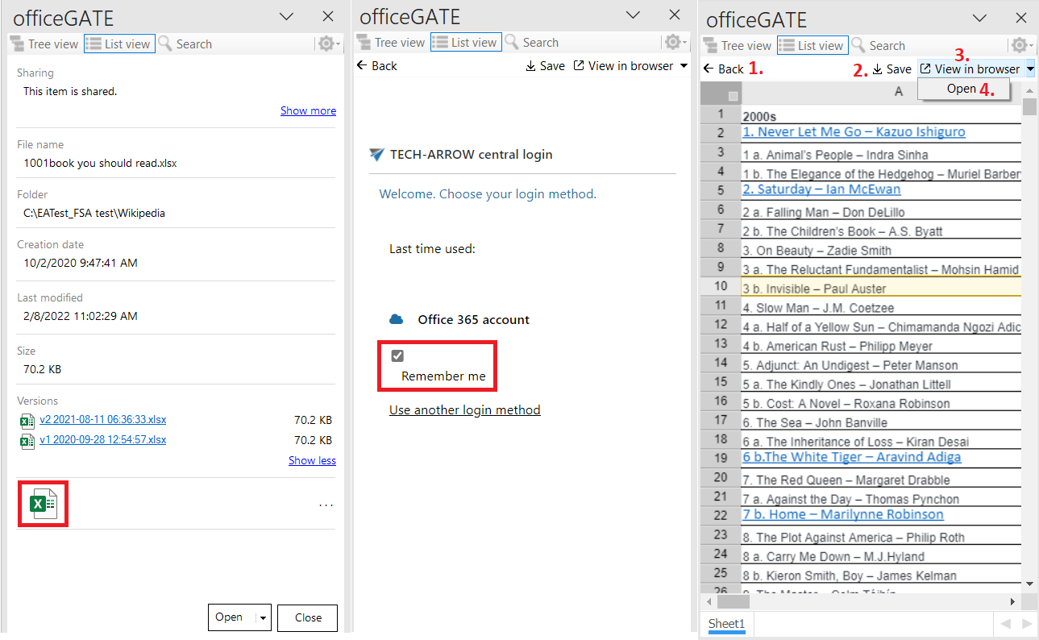1039x640 pixels.
Task: Click the settings gear in the left panel
Action: tap(326, 44)
